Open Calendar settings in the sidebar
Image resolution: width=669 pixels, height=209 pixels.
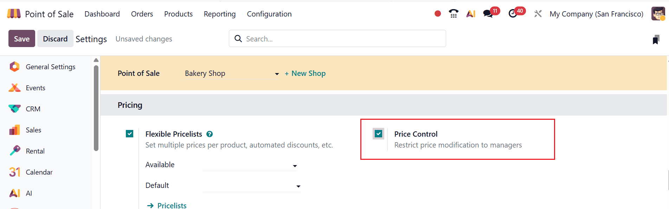tap(39, 172)
